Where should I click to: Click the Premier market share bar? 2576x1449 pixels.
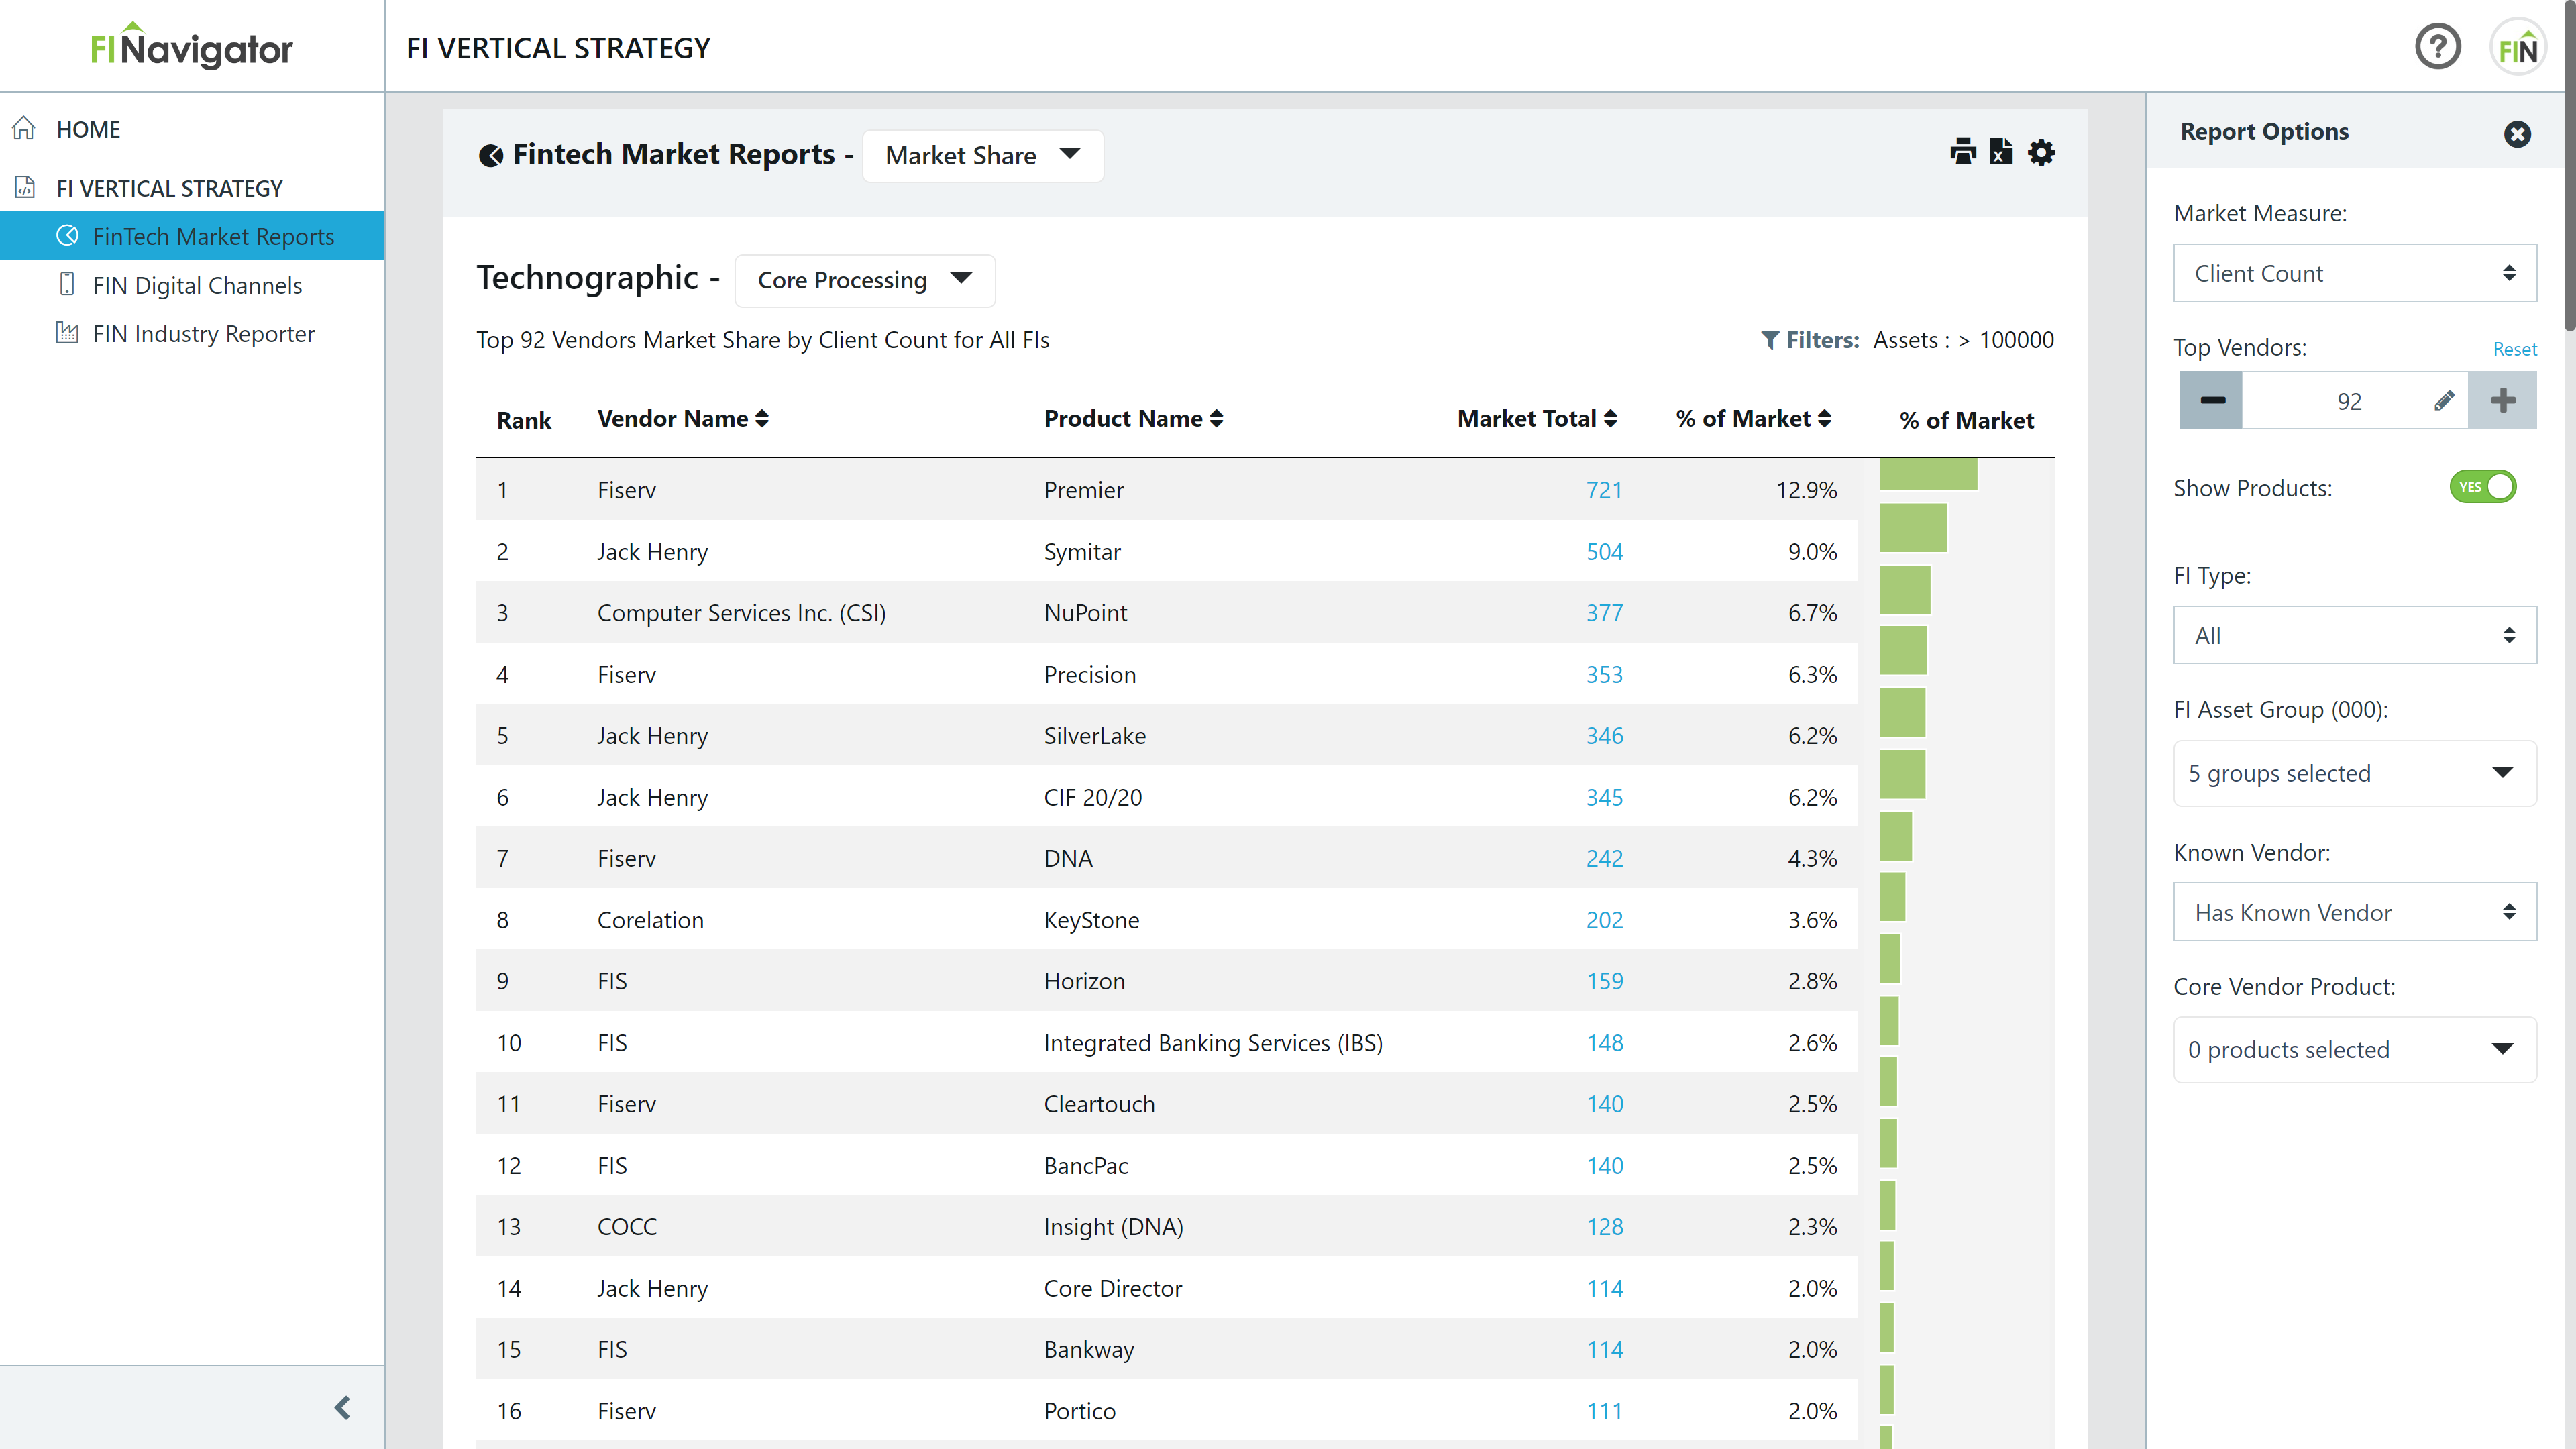(1928, 475)
